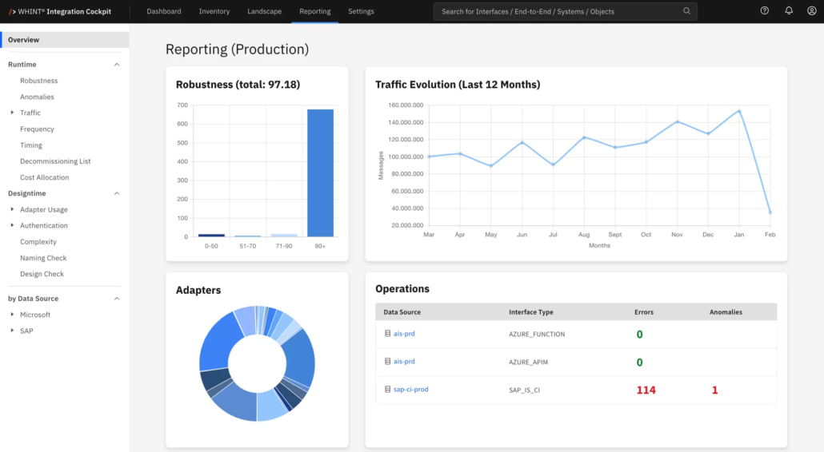Click the Data Source column header
This screenshot has width=824, height=452.
(x=402, y=312)
